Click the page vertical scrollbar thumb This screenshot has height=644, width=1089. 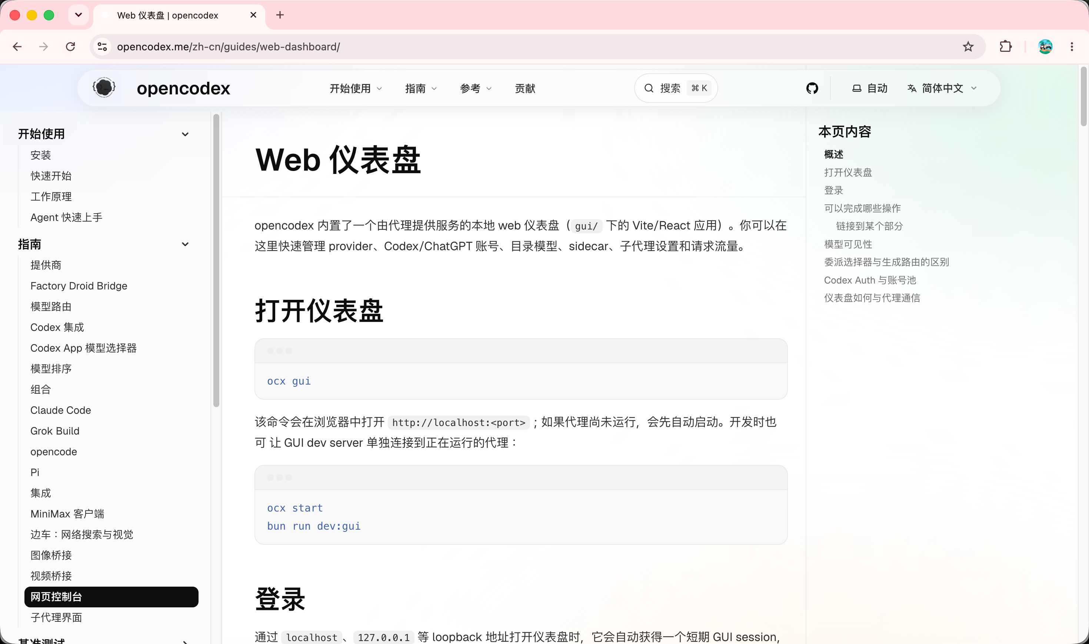click(x=1083, y=96)
